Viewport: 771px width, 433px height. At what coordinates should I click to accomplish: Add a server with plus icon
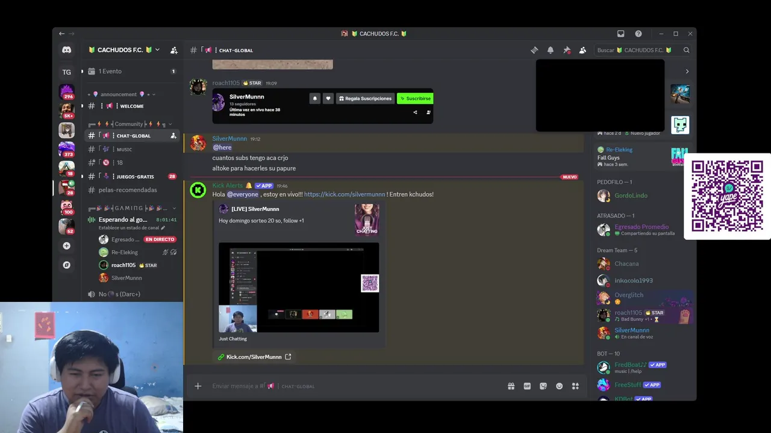66,245
